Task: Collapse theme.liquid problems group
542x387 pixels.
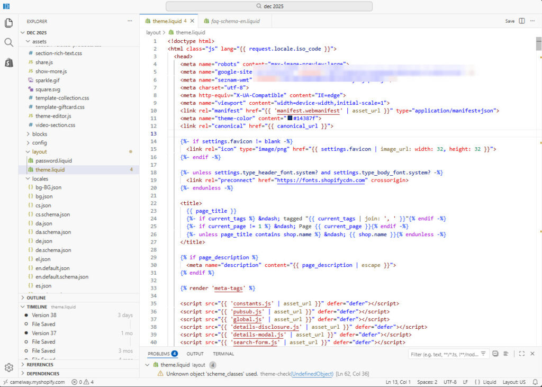Action: 147,365
